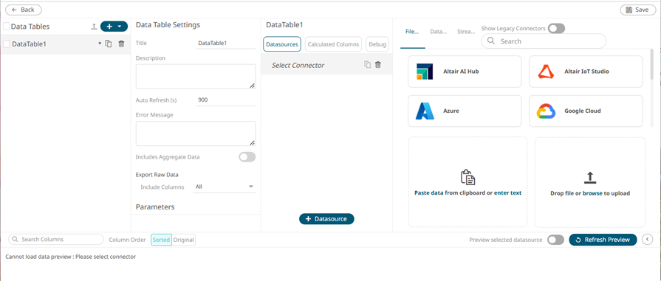The width and height of the screenshot is (661, 281).
Task: Click the search magnifier in connector search
Action: [490, 41]
